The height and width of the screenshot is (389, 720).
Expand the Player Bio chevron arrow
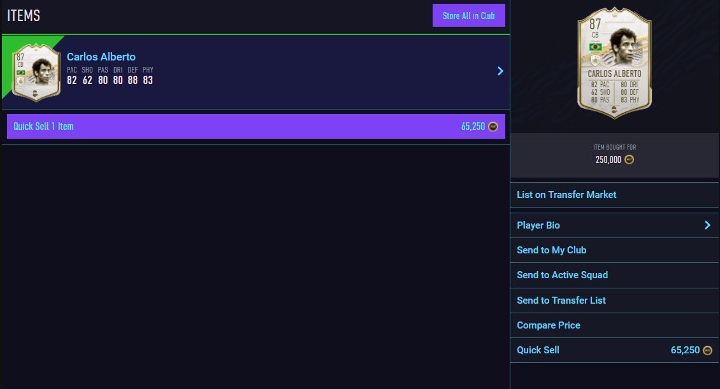click(x=707, y=225)
